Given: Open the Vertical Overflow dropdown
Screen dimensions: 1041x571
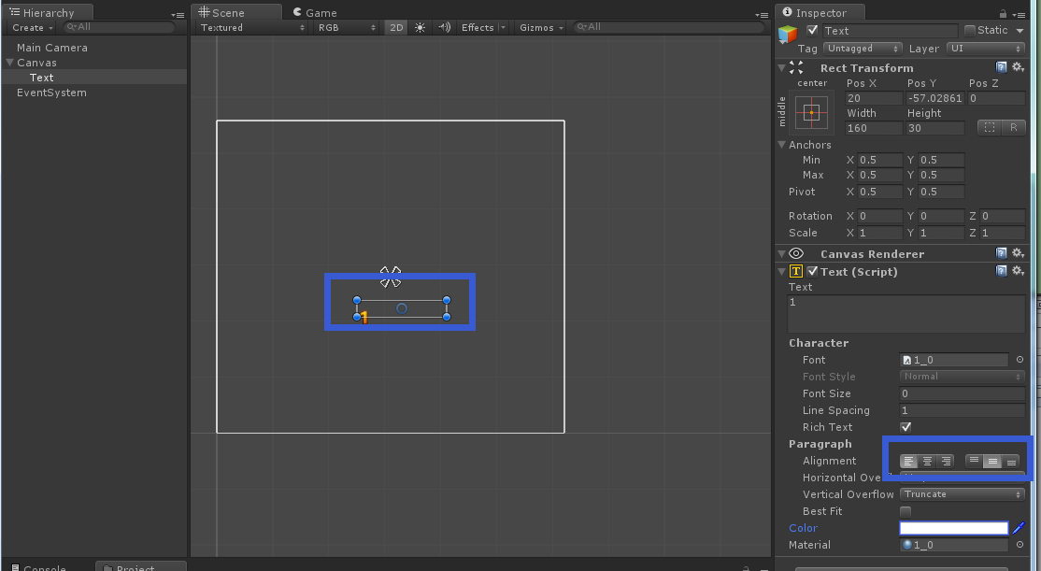Looking at the screenshot, I should (x=961, y=494).
